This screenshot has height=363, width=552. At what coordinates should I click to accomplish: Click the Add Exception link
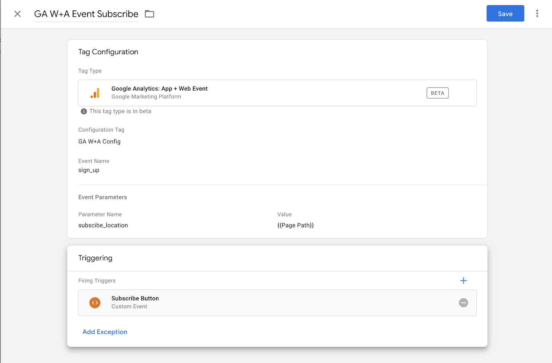pyautogui.click(x=105, y=332)
